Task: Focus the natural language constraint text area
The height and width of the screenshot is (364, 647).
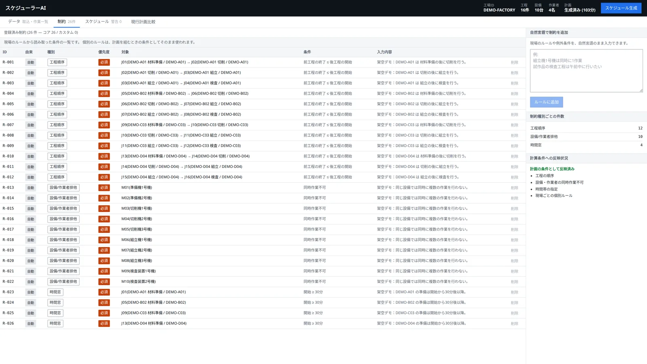Action: [586, 71]
